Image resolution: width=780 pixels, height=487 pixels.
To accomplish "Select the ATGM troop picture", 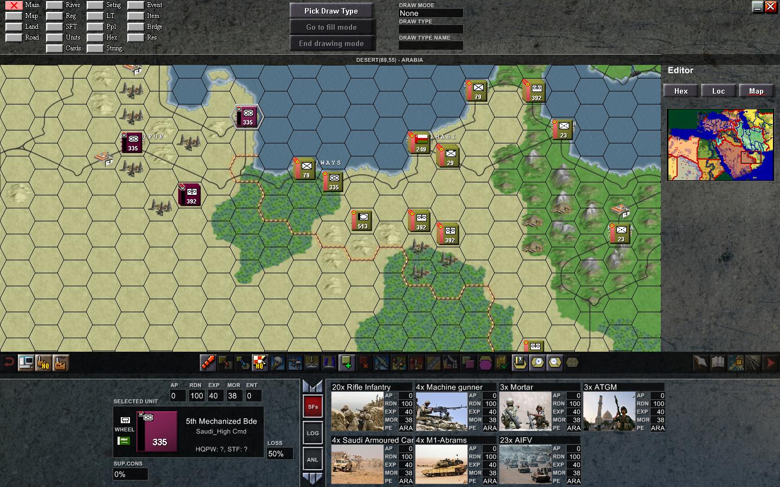I will click(609, 411).
